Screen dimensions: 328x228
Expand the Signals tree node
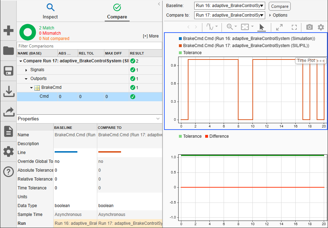(26, 70)
